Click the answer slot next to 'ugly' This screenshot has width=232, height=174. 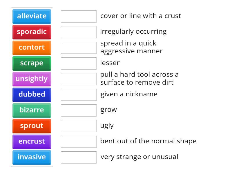pyautogui.click(x=79, y=126)
